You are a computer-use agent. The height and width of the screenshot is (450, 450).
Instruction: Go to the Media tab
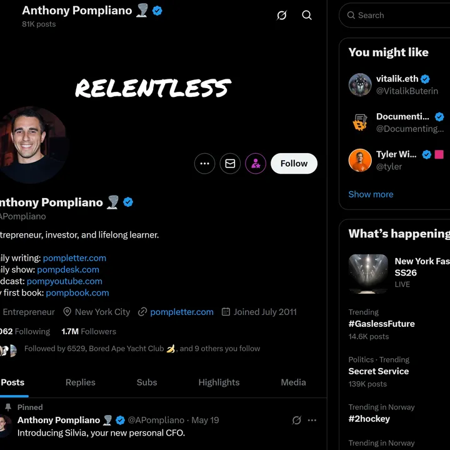click(293, 382)
